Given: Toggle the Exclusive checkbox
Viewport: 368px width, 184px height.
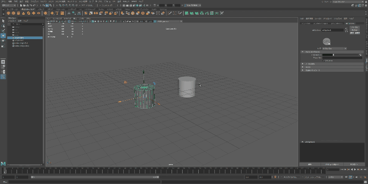Looking at the screenshot, I should [x=324, y=60].
